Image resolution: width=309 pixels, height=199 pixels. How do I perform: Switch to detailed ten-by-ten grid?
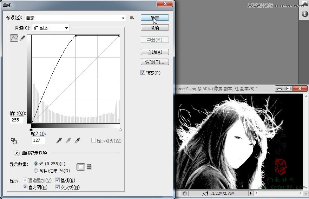[x=89, y=167]
